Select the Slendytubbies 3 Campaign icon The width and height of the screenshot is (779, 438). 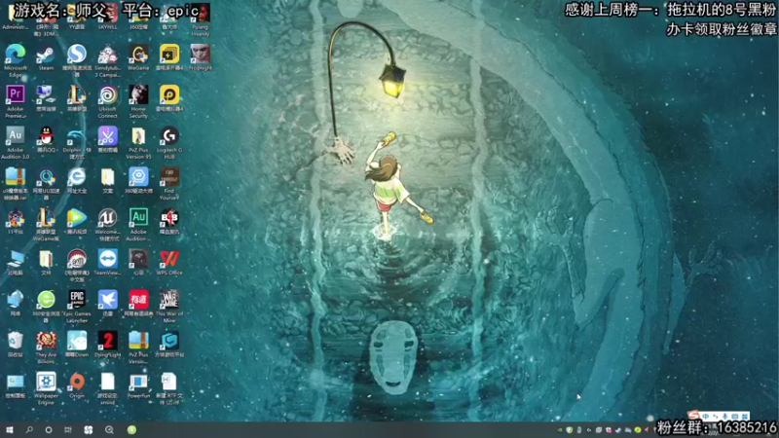coord(108,54)
